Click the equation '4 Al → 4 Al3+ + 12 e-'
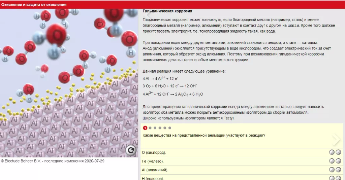Image resolution: width=345 pixels, height=180 pixels. coord(160,78)
